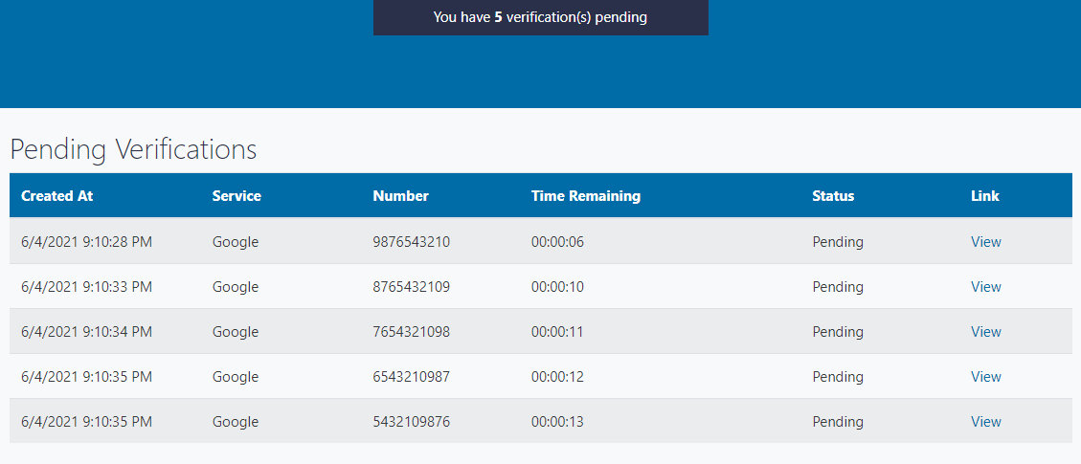
Task: Click the Created At column header
Action: pos(57,196)
